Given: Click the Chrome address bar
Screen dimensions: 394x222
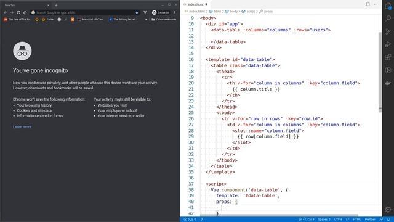Looking at the screenshot, I should tap(84, 12).
